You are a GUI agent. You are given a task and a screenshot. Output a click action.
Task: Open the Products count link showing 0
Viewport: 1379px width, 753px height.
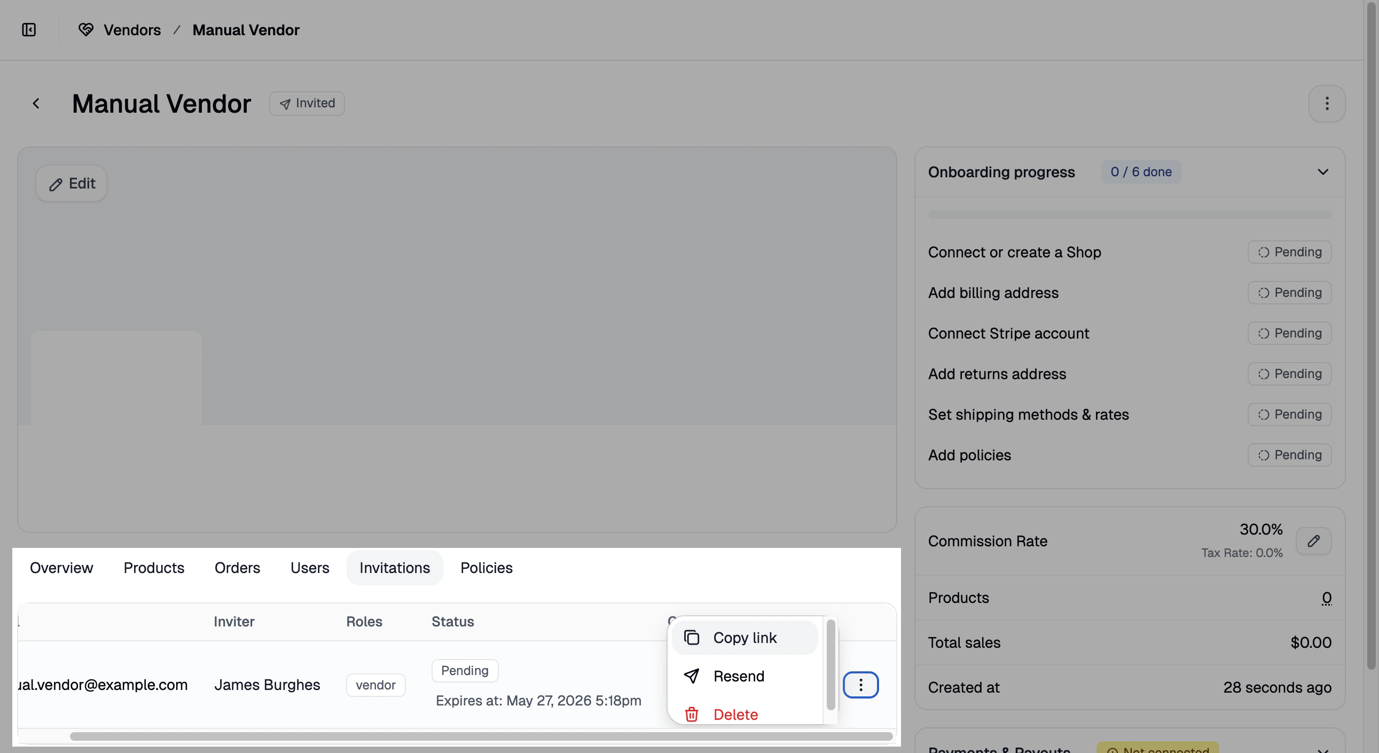click(x=1326, y=598)
